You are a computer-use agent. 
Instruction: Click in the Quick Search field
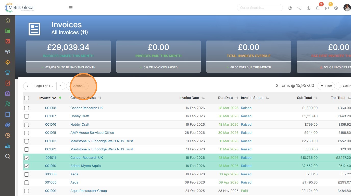click(260, 8)
